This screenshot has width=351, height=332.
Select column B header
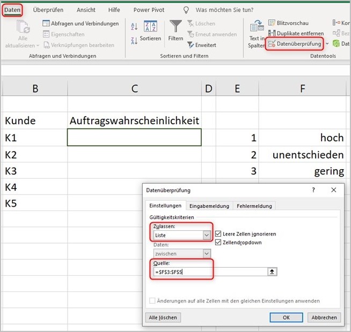(x=35, y=88)
